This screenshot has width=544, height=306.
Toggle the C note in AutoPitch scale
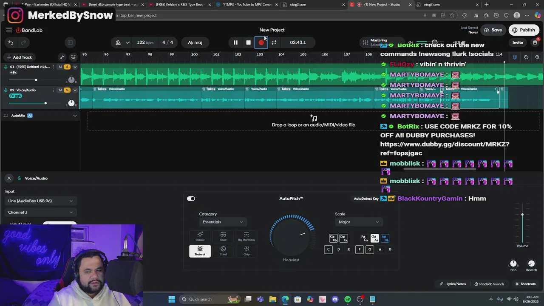pos(328,249)
